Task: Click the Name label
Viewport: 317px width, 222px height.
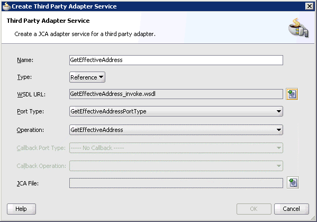Action: [x=25, y=60]
